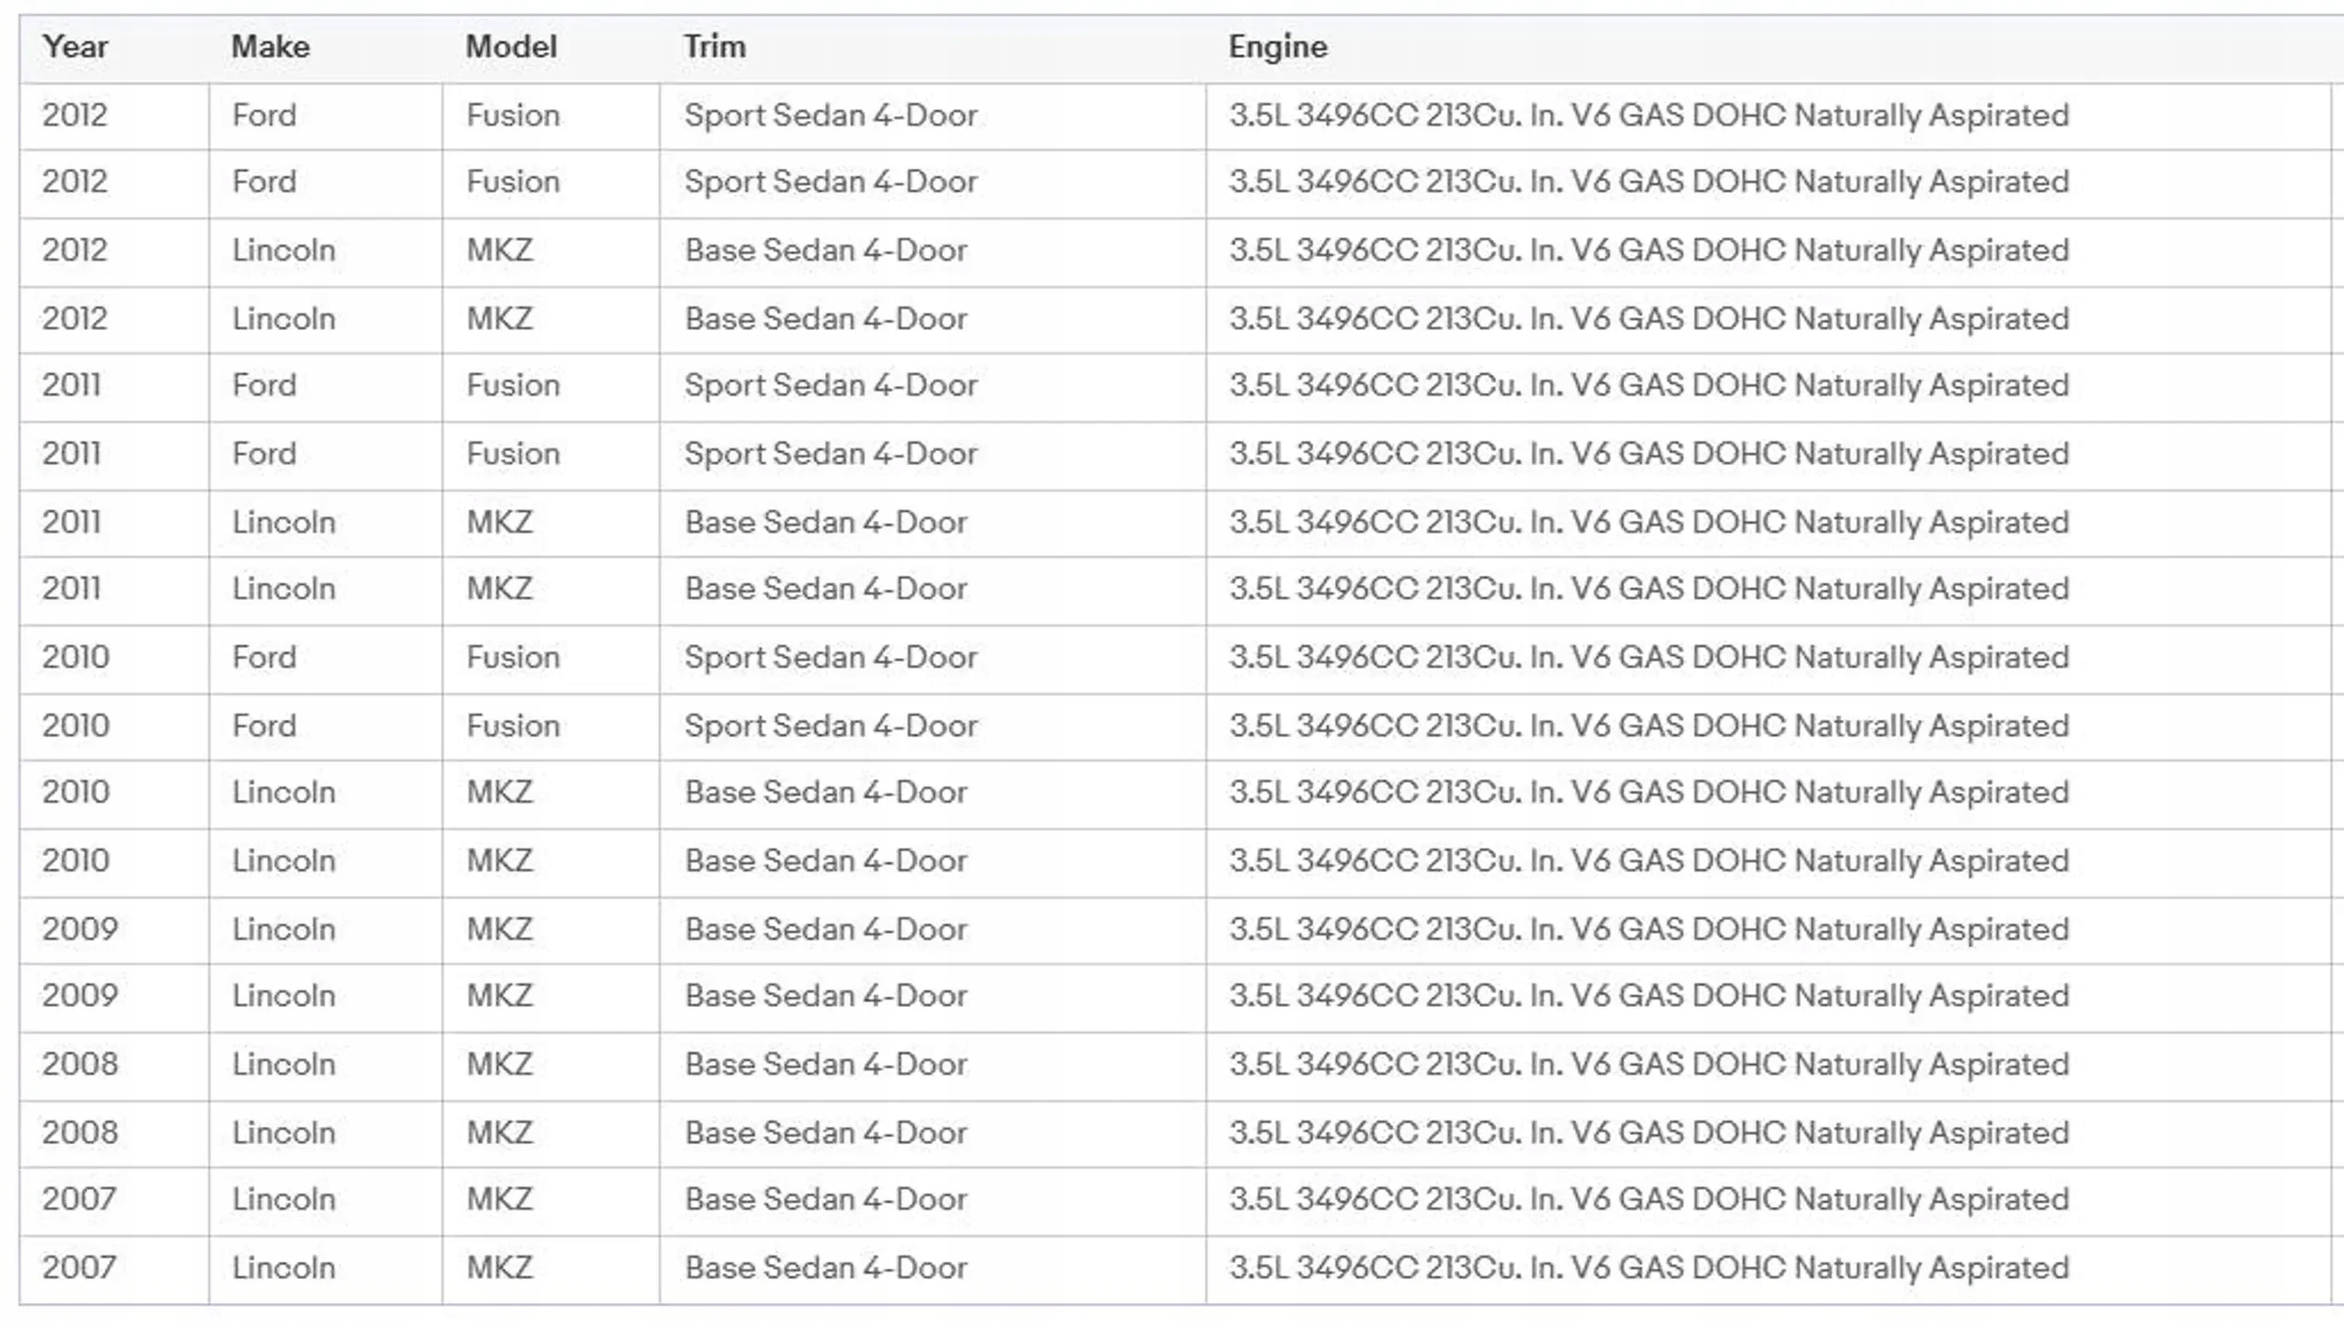Select "Base Sedan 4-Door" in second 2009 row
This screenshot has width=2344, height=1322.
click(825, 996)
